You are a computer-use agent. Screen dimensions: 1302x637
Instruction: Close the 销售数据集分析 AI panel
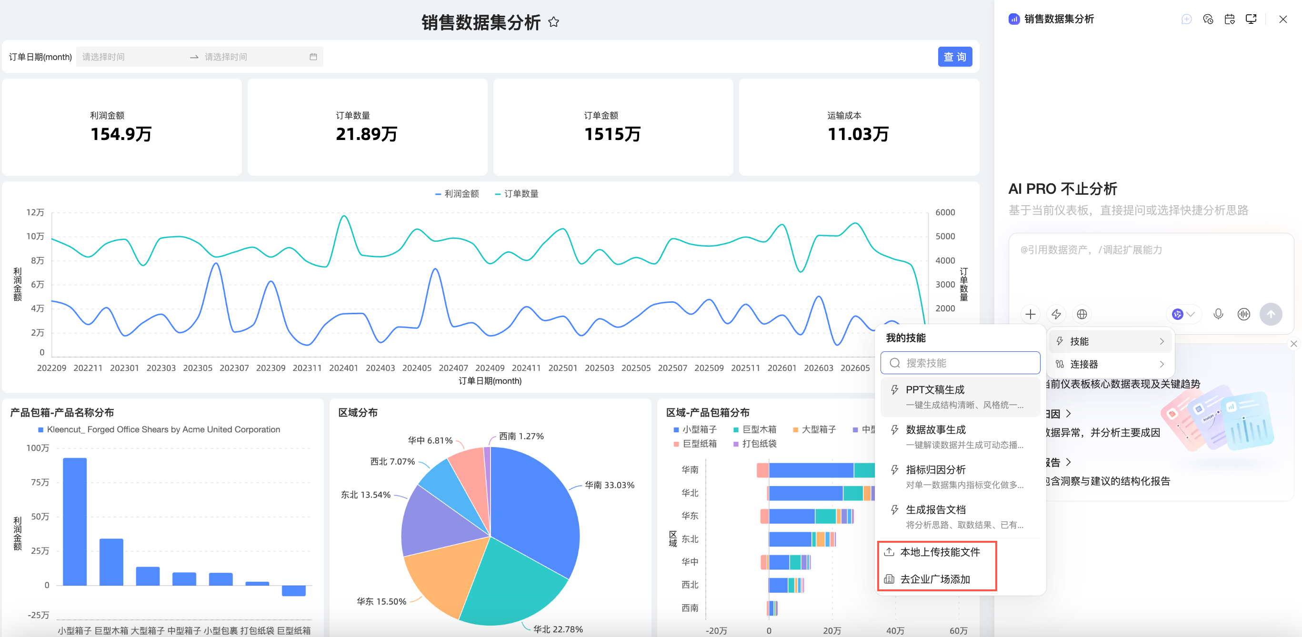1283,19
